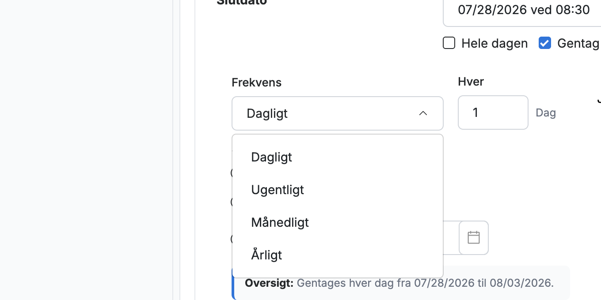Viewport: 601px width, 300px height.
Task: Click the Frekvens field label
Action: click(257, 82)
